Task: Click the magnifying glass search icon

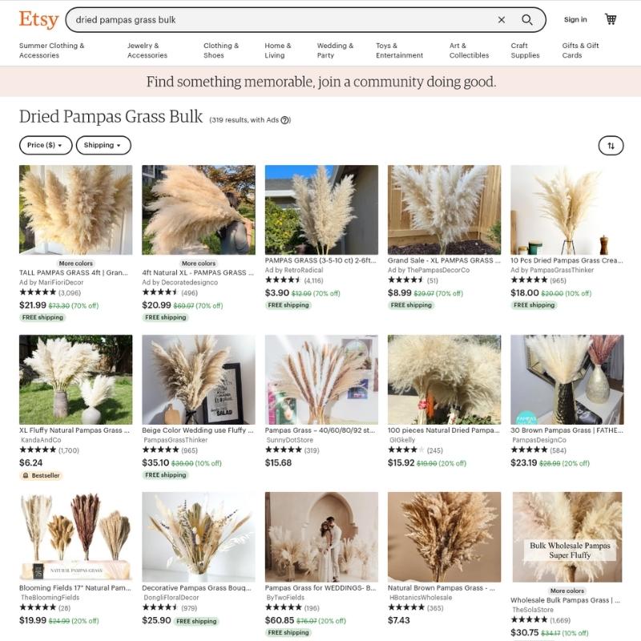Action: [x=527, y=19]
